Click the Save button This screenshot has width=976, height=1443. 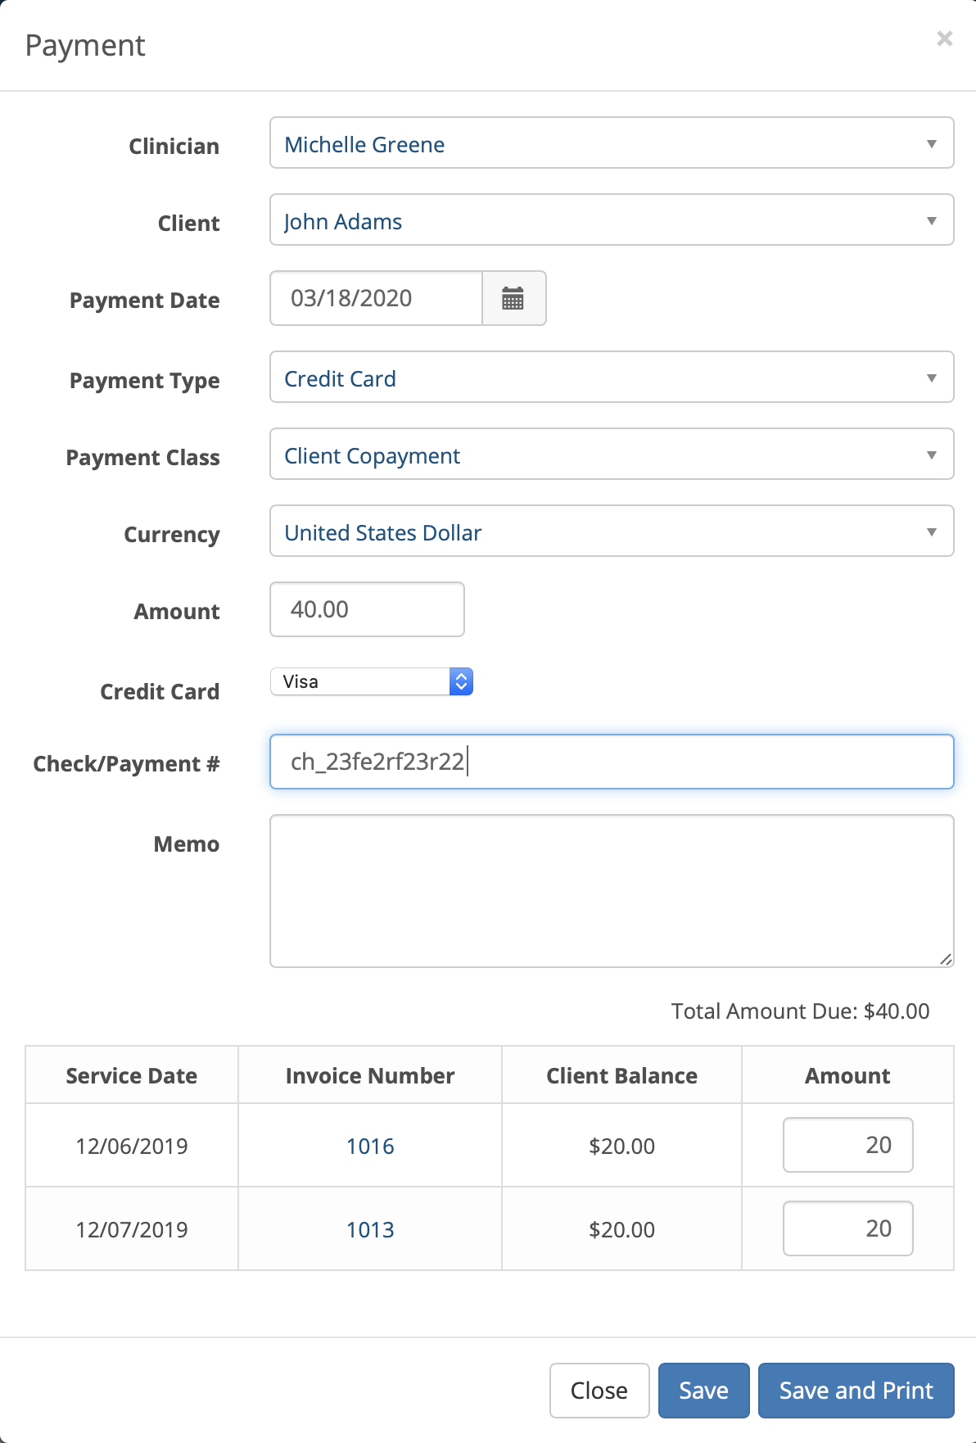704,1391
